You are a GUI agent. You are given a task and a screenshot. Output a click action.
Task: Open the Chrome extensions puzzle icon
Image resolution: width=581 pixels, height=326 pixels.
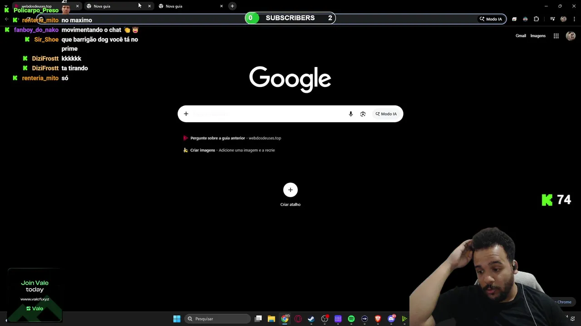tap(537, 19)
